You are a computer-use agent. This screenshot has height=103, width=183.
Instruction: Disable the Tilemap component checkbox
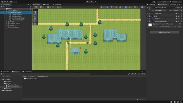point(152,19)
